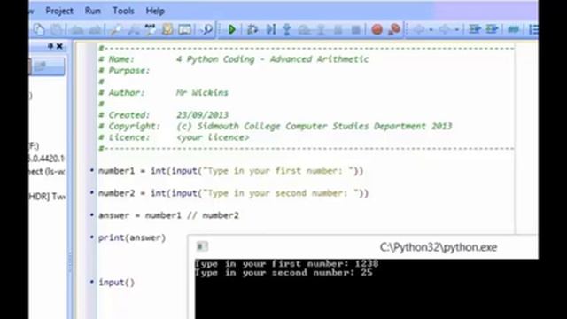Image resolution: width=567 pixels, height=319 pixels.
Task: Click the greyed Save icon
Action: coord(57,29)
